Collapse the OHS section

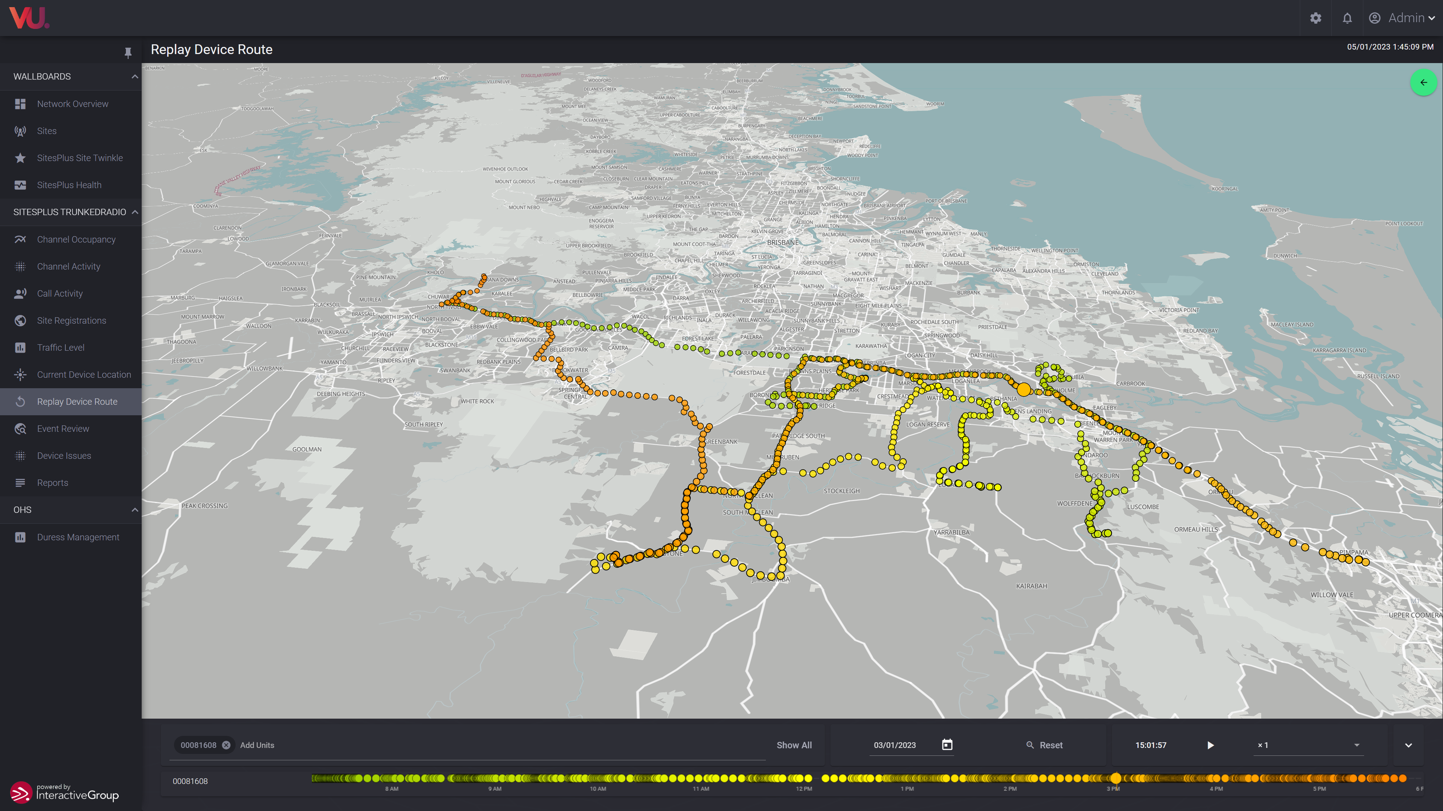(135, 510)
